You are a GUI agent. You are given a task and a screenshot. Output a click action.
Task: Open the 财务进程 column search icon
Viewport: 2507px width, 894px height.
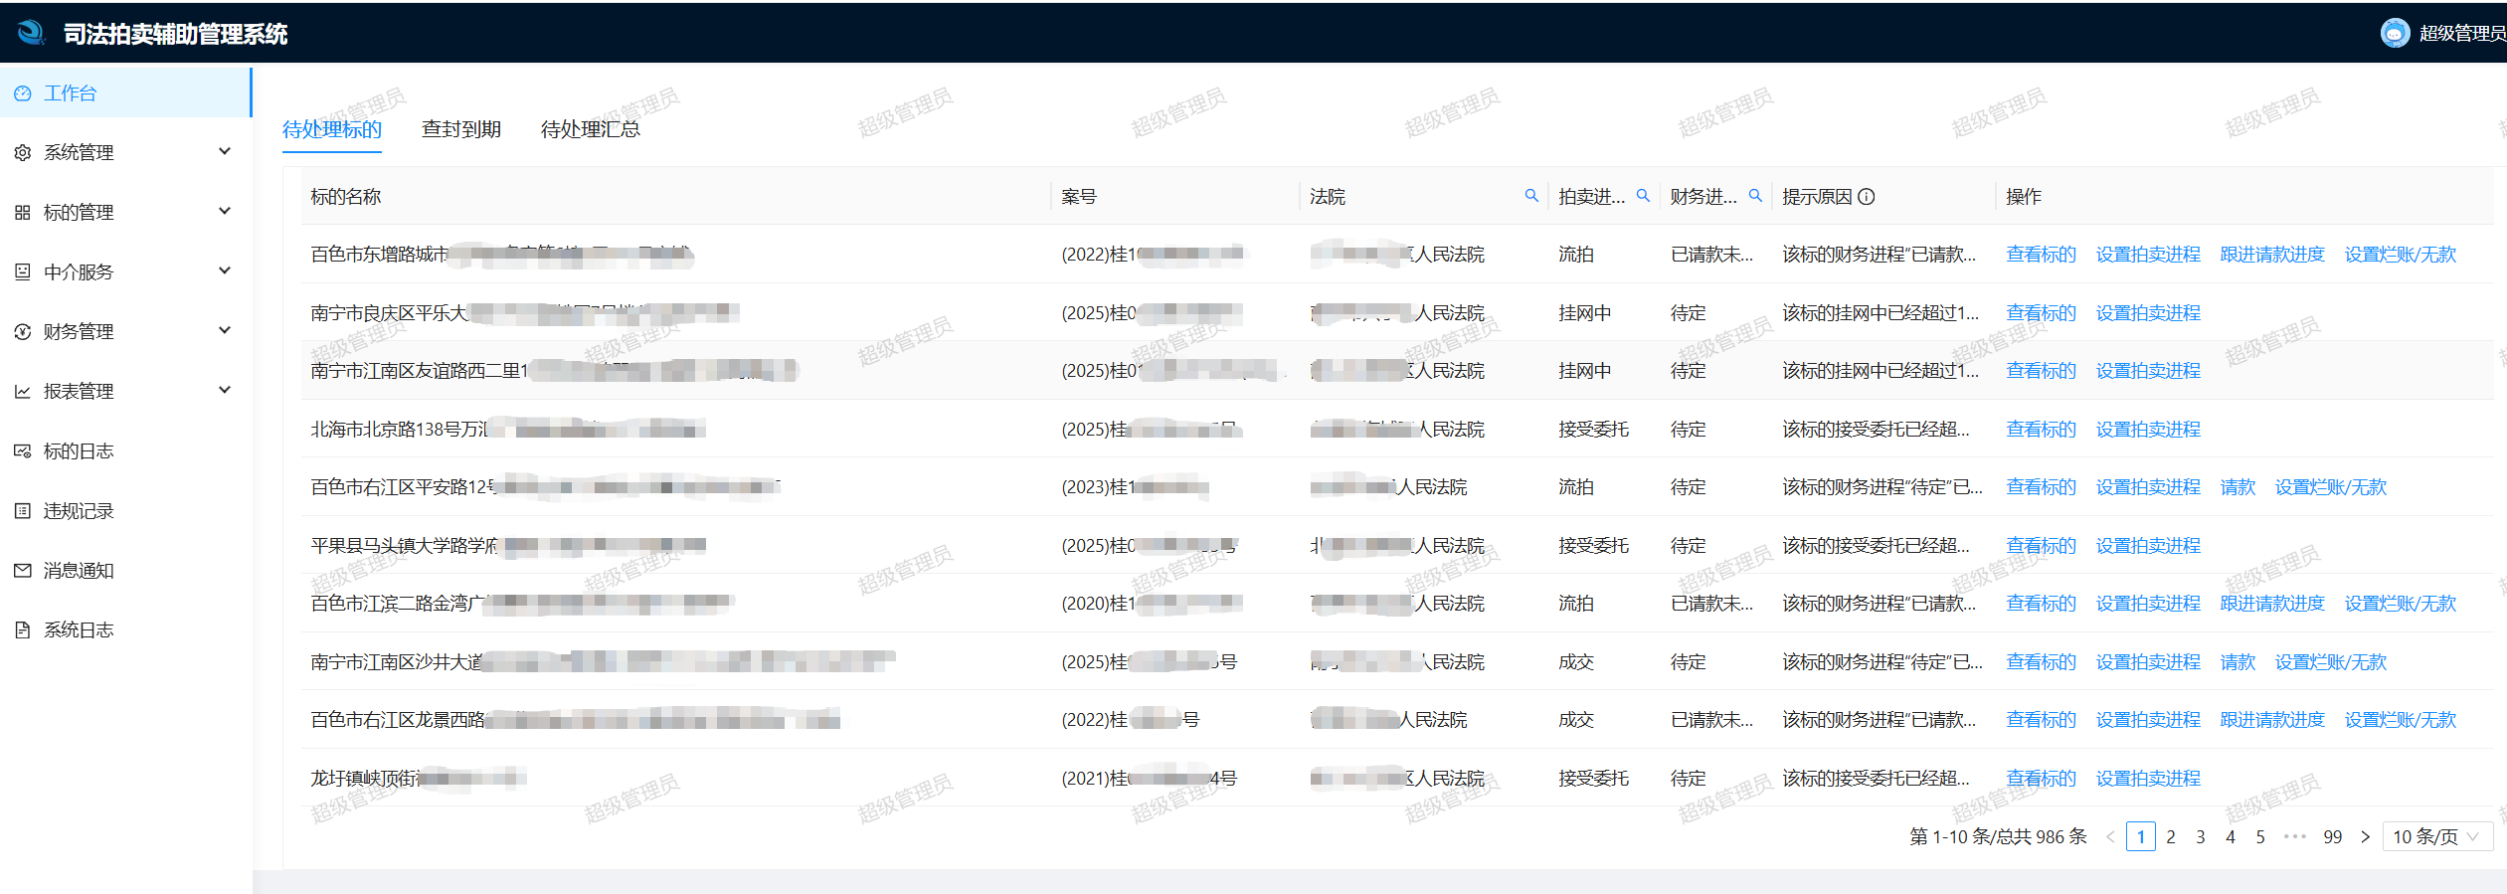pyautogui.click(x=1756, y=196)
